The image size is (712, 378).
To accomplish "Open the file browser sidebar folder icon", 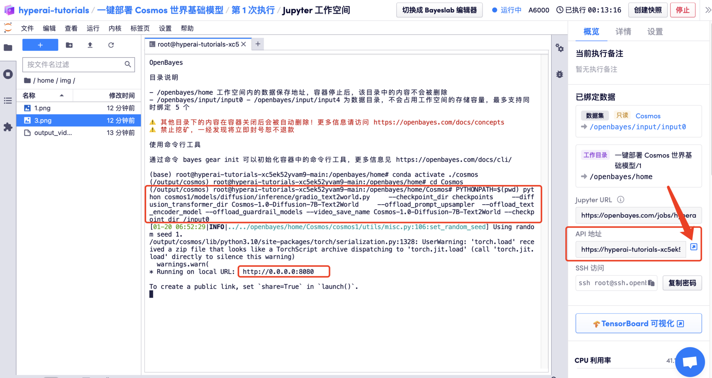I will tap(8, 48).
